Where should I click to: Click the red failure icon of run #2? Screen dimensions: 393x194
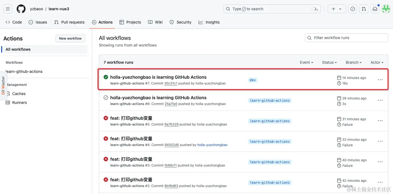tap(106, 180)
